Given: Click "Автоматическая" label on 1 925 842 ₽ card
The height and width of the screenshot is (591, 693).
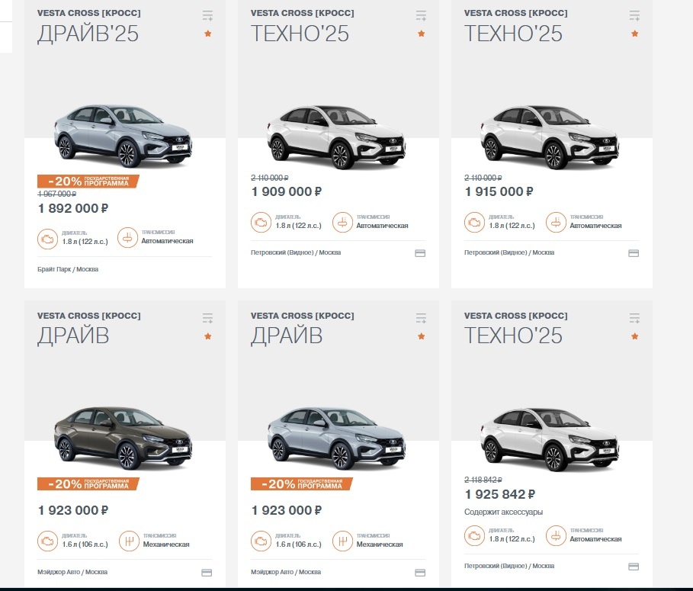Looking at the screenshot, I should pos(595,539).
